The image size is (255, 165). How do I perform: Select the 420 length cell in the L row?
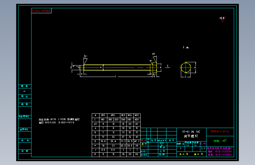137,119
